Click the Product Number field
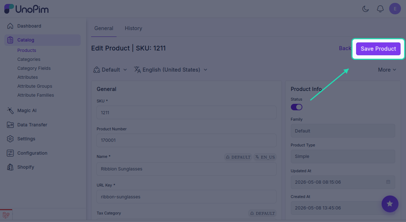 click(187, 140)
